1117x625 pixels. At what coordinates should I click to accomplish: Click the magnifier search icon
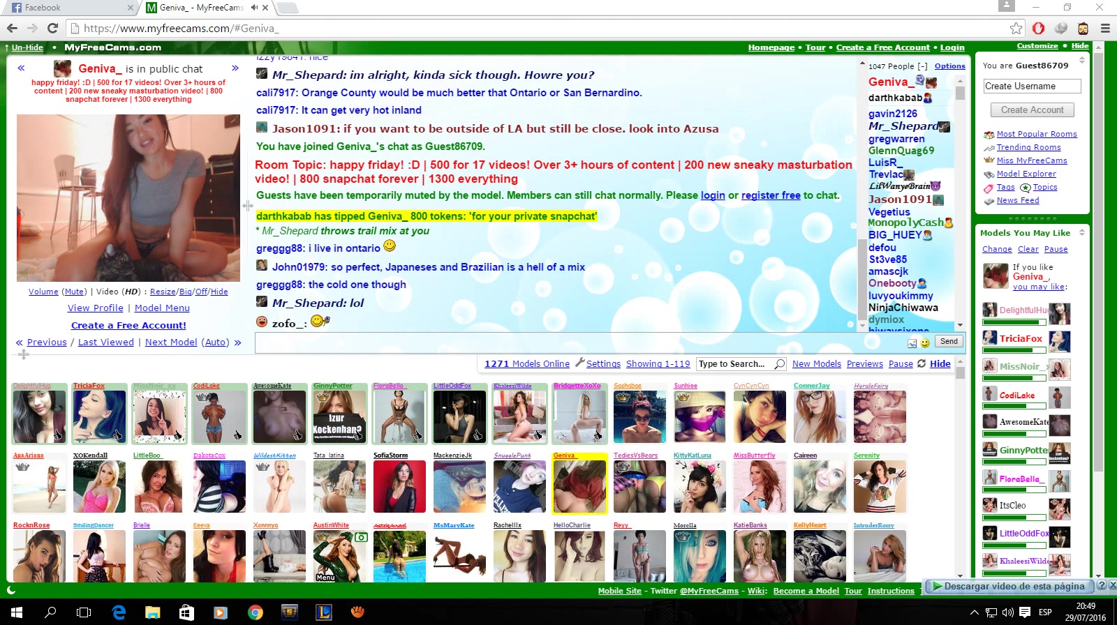[780, 363]
